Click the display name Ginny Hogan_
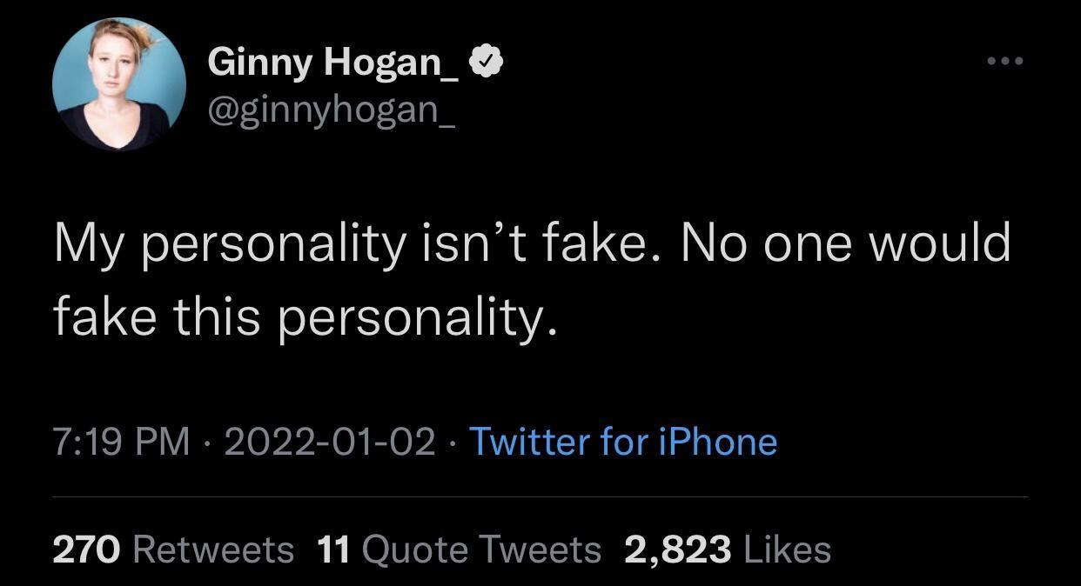The image size is (1081, 586). pos(333,63)
